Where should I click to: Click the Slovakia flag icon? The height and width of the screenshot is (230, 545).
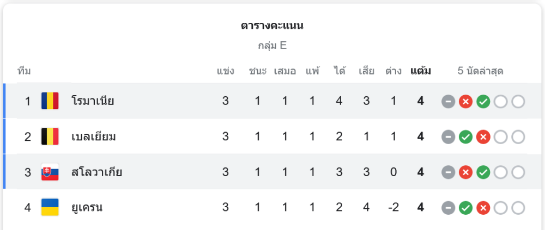[x=50, y=172]
